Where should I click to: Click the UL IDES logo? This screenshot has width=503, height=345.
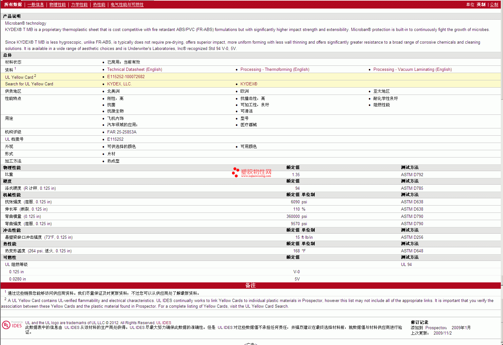12,325
